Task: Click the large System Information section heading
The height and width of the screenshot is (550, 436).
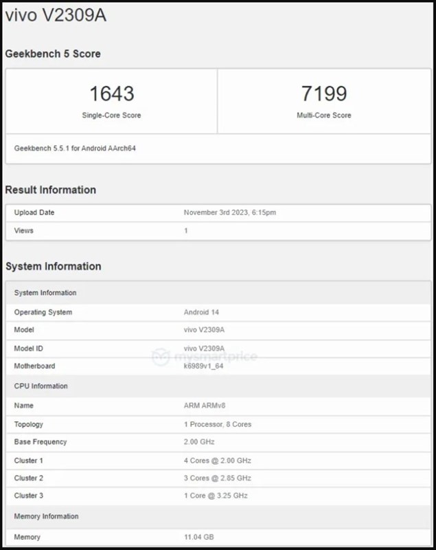Action: coord(54,266)
